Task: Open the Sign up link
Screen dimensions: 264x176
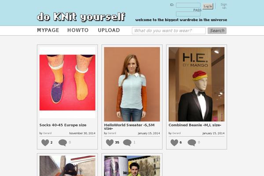Action: pos(224,6)
